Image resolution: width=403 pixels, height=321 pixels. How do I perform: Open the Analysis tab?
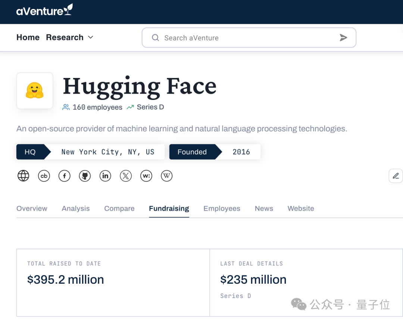point(75,208)
